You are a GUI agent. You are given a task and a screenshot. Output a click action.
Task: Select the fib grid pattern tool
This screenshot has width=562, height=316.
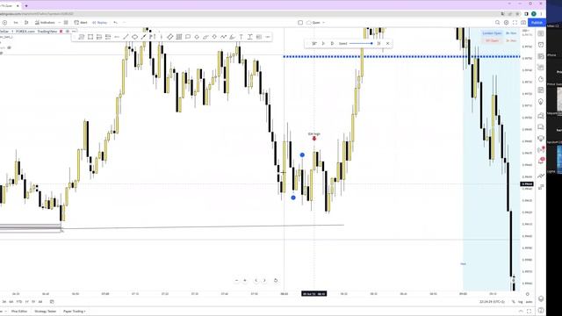[179, 37]
